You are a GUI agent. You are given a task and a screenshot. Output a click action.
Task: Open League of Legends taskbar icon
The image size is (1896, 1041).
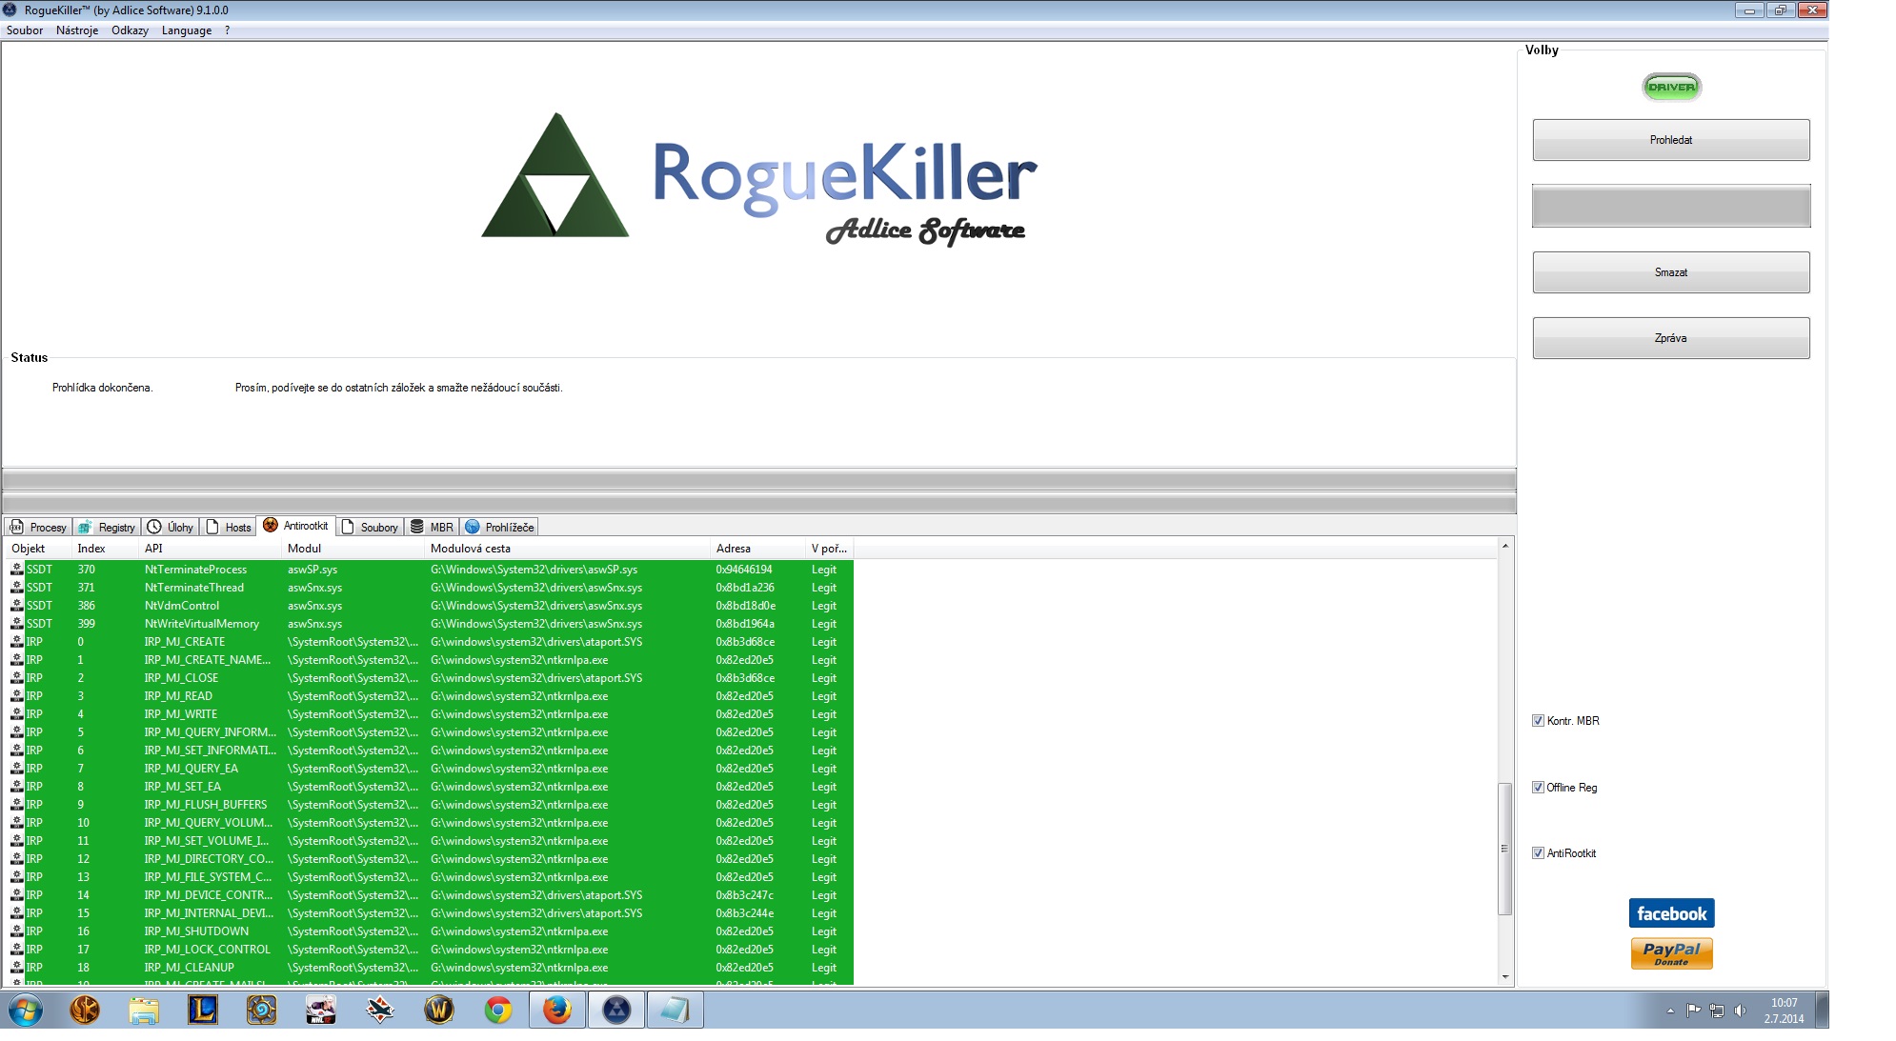tap(203, 1010)
